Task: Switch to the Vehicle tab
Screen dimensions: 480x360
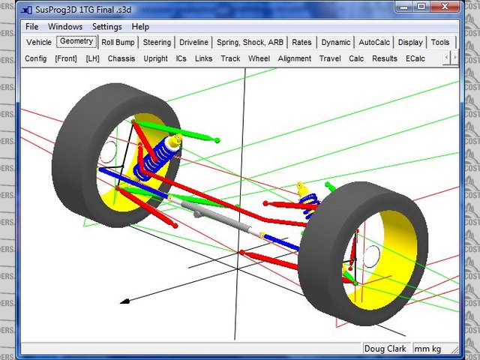Action: (38, 42)
